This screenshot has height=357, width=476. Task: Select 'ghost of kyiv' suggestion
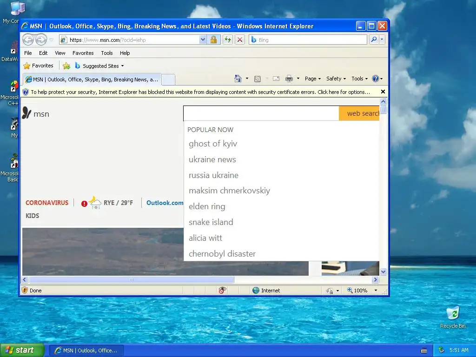pyautogui.click(x=213, y=144)
